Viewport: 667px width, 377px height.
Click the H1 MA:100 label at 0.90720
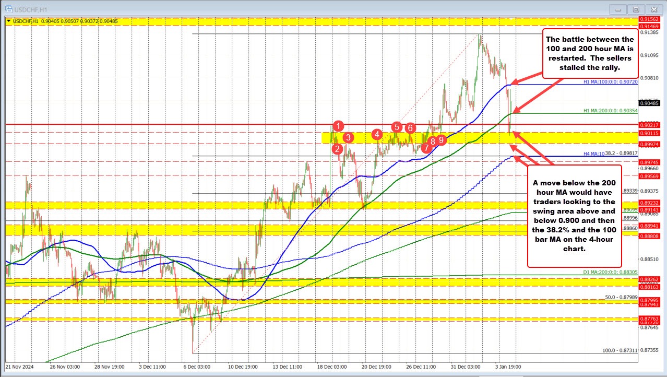pos(611,83)
